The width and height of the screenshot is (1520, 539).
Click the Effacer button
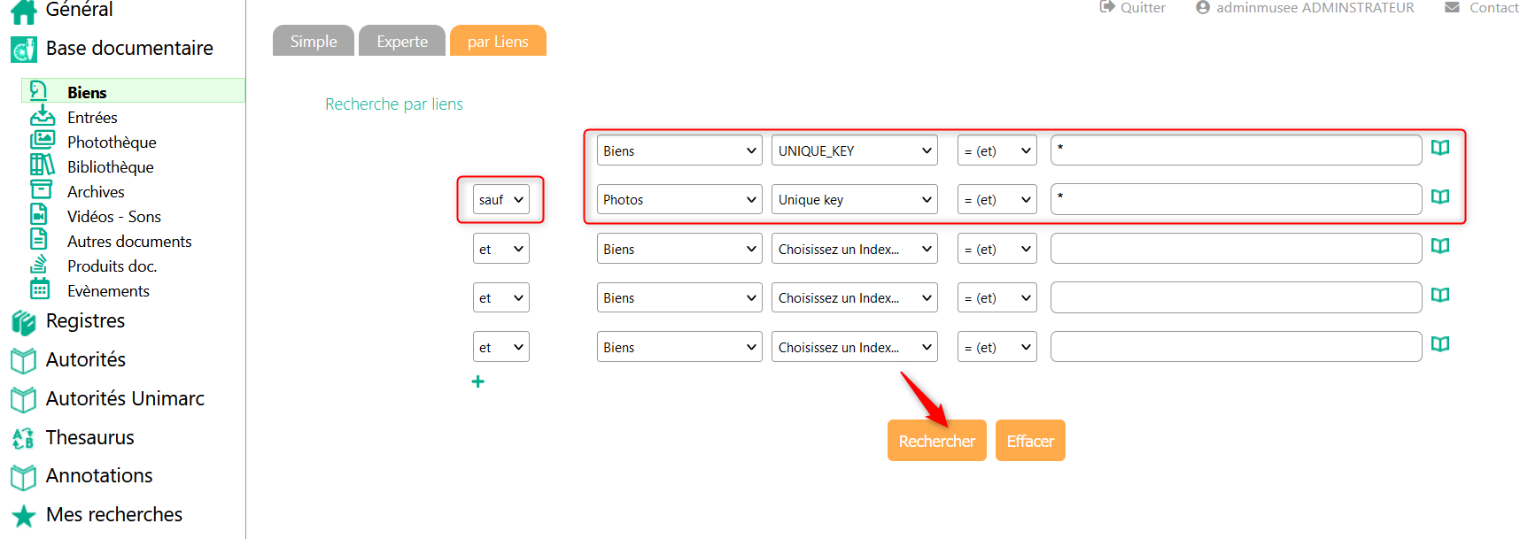1030,441
